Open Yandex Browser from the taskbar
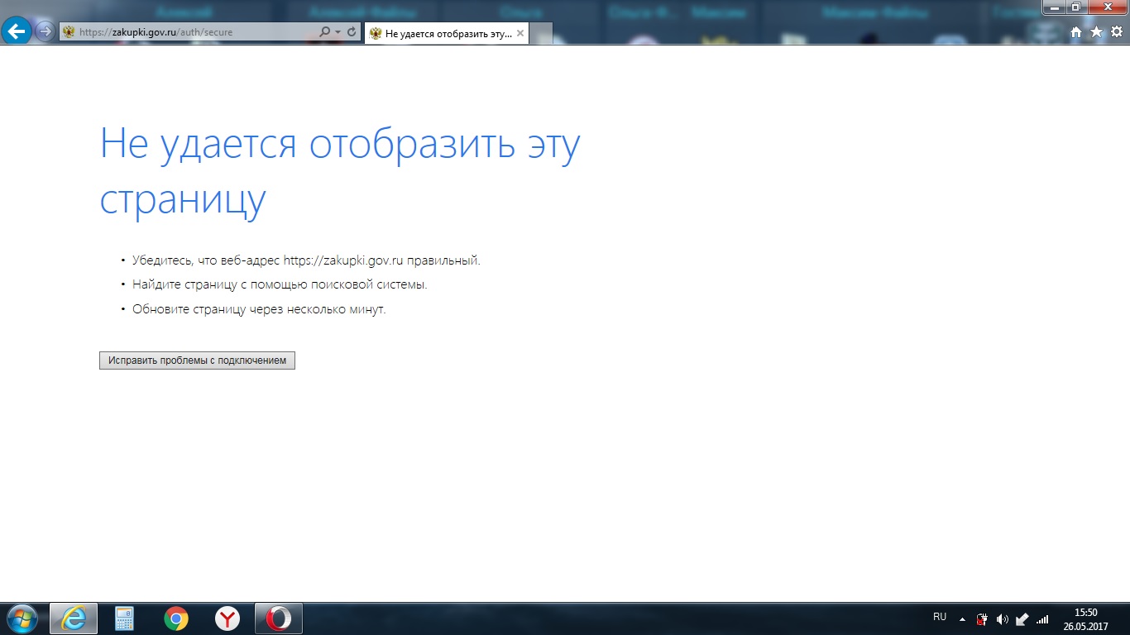 tap(227, 618)
